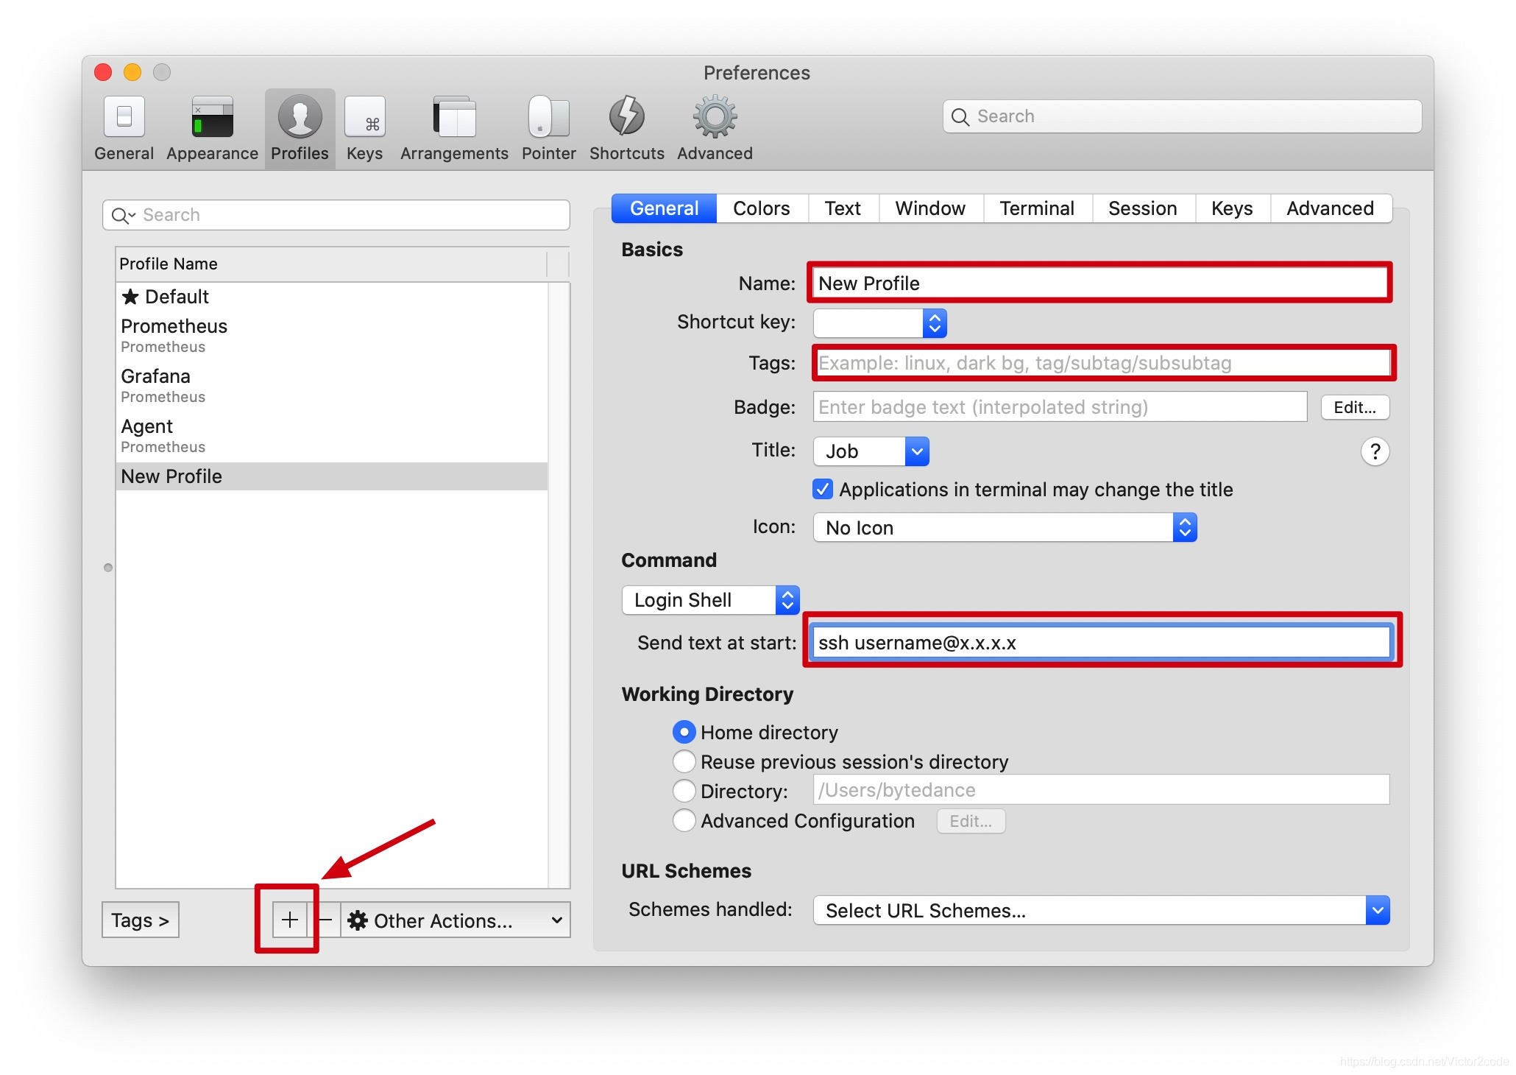
Task: Click the plus icon to add profile
Action: pos(289,920)
